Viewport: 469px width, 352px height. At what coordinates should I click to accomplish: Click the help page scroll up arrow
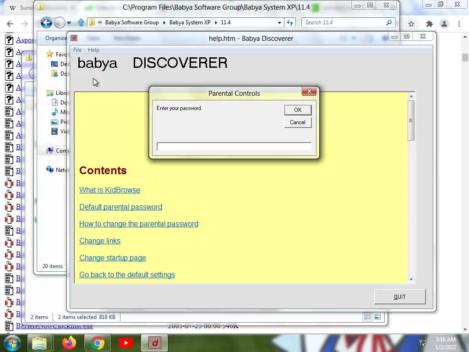click(x=411, y=96)
